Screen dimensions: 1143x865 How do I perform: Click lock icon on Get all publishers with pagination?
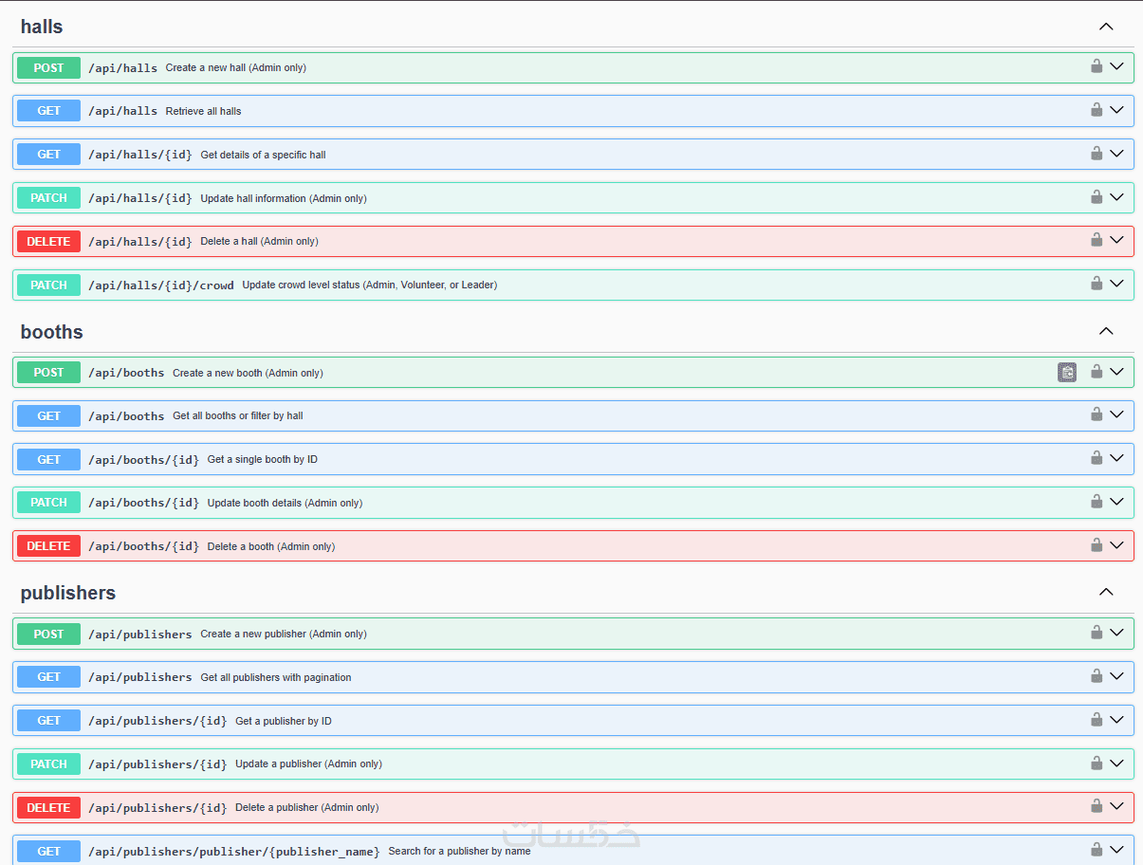point(1097,676)
